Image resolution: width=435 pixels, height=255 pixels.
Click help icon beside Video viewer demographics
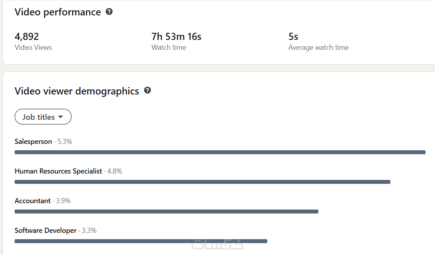pyautogui.click(x=148, y=91)
